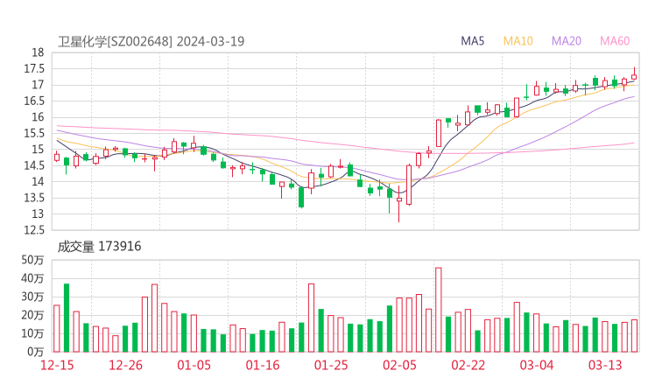Screen dimensions: 648x385
Task: Click the 30万 volume axis label
Action: pyautogui.click(x=32, y=297)
